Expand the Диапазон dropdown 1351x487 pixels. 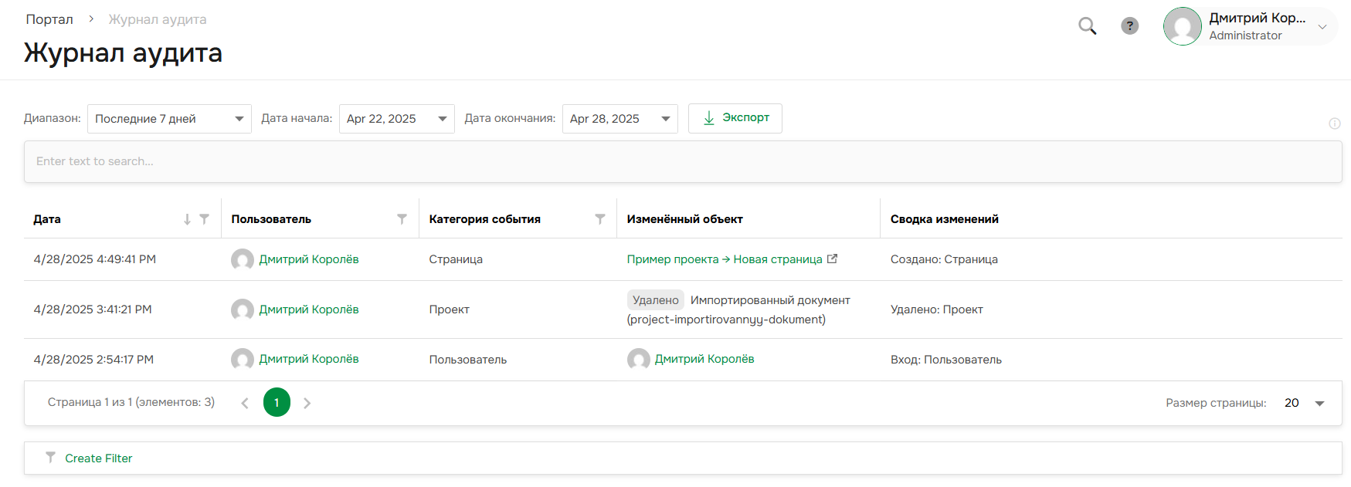tap(169, 119)
